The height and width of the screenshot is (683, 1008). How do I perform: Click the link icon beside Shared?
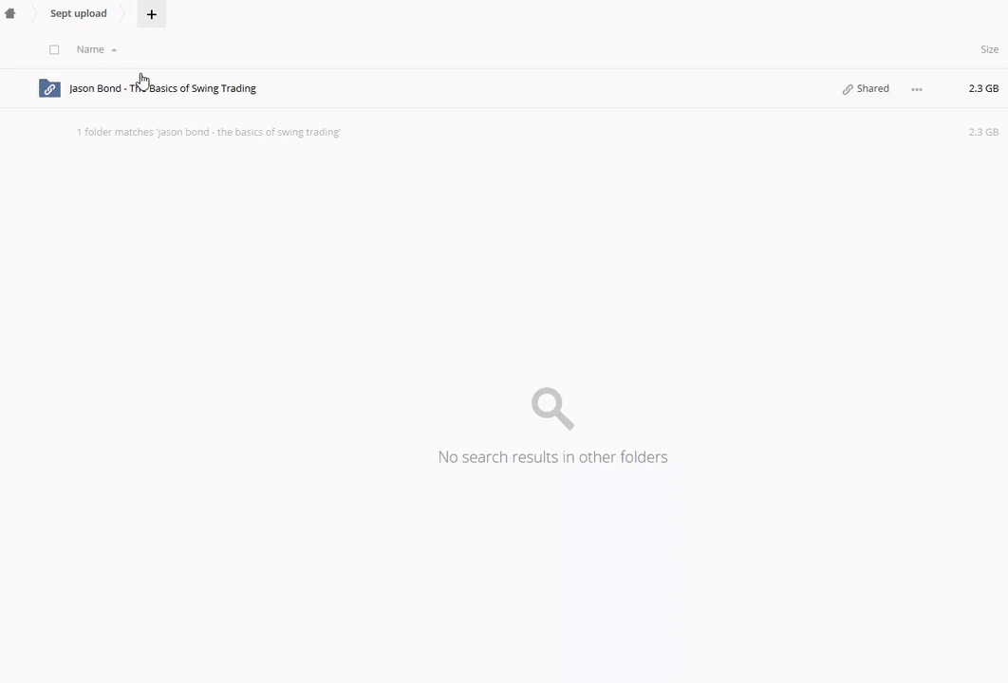(x=848, y=89)
